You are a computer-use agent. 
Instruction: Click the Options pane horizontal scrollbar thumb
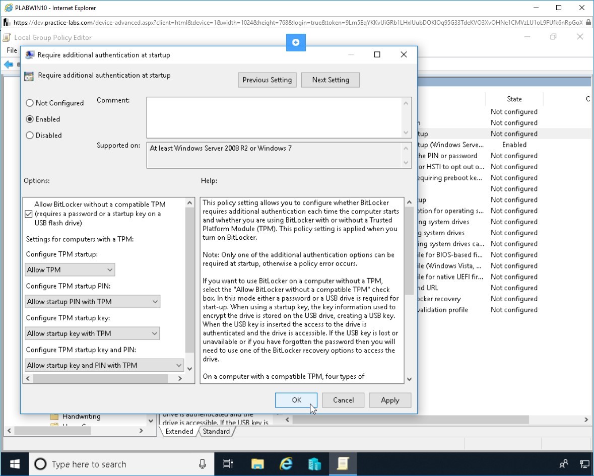tap(100, 378)
